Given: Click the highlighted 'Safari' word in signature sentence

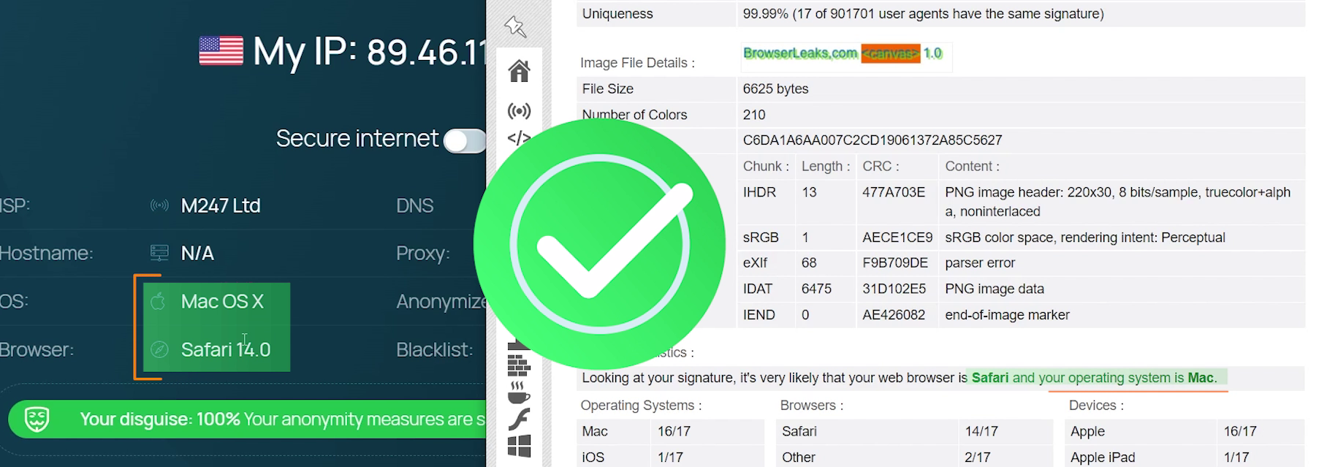Looking at the screenshot, I should tap(989, 378).
